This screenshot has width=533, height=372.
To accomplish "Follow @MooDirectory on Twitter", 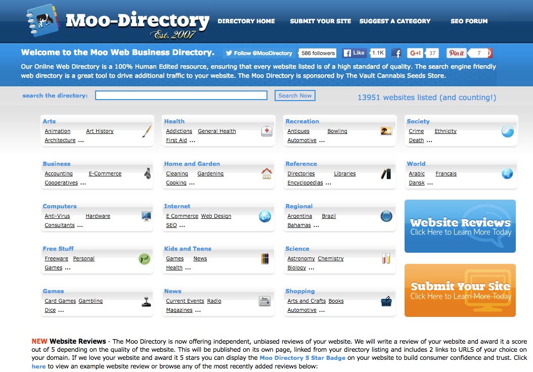I will (259, 53).
